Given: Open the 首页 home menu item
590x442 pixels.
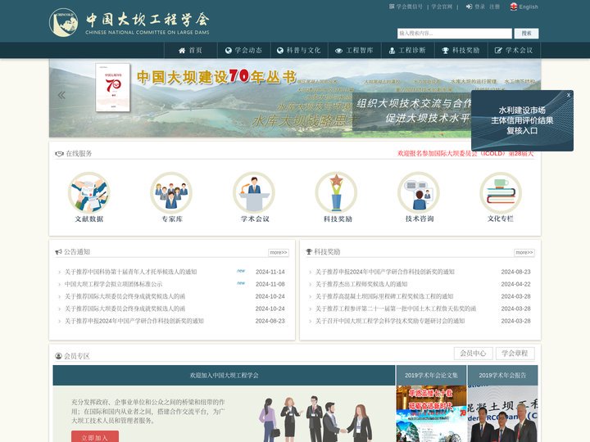Looking at the screenshot, I should pos(191,51).
